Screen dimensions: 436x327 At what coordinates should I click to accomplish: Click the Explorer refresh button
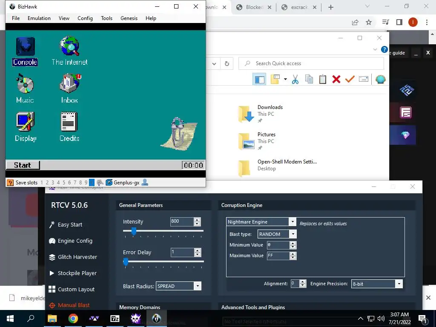[227, 64]
